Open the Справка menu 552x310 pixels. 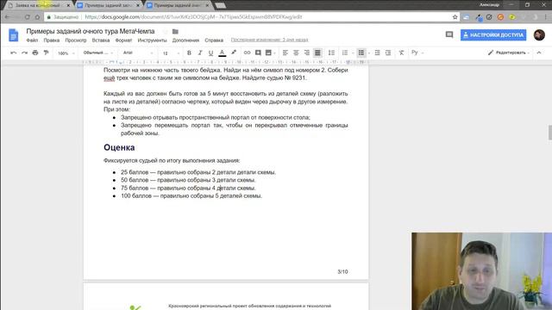[214, 40]
